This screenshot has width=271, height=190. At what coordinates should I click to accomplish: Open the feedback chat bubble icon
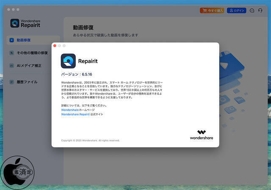[x=252, y=10]
